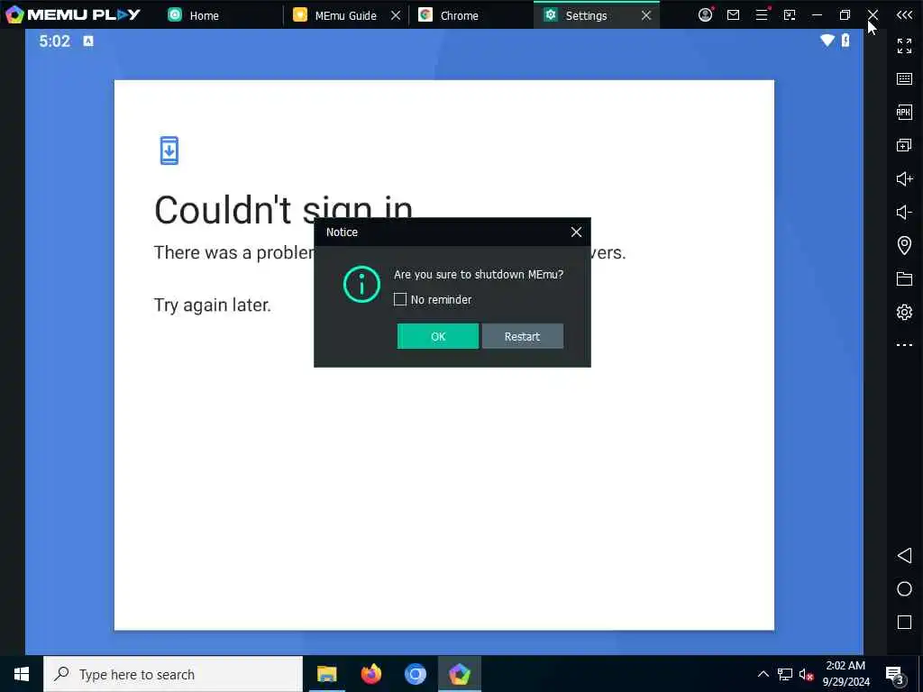Tick the No reminder checkbox
The height and width of the screenshot is (692, 923).
coord(400,299)
